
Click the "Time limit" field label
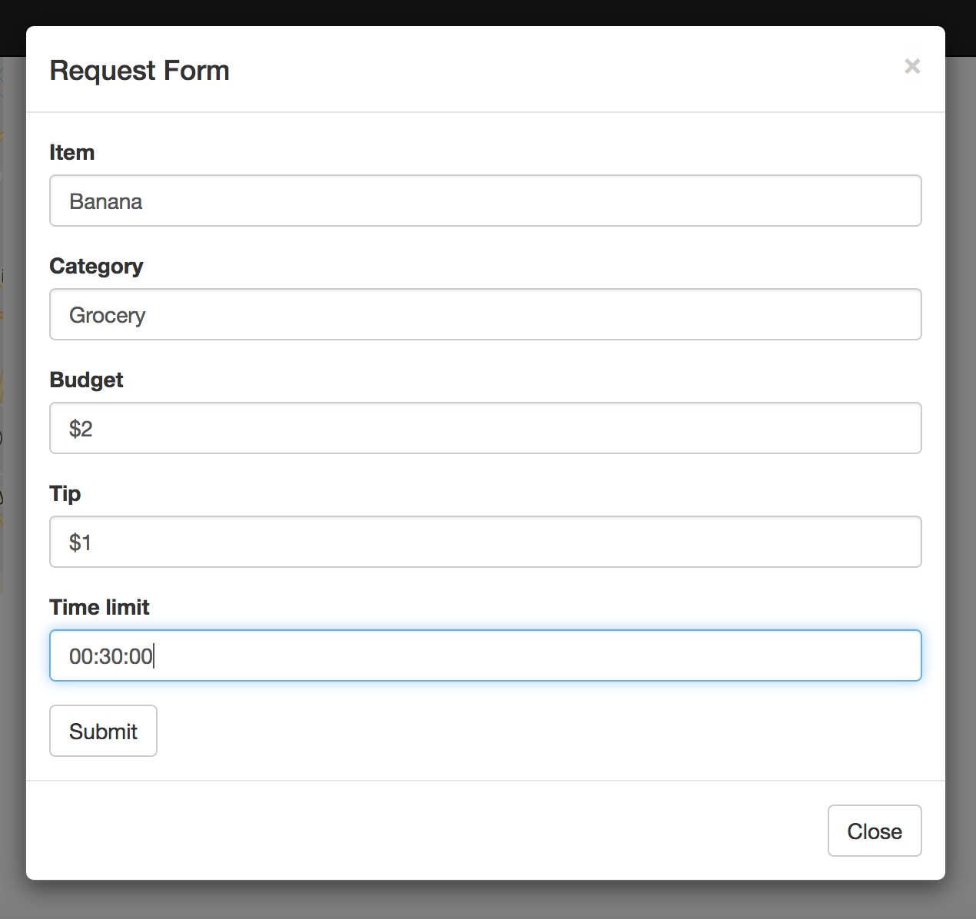(x=99, y=607)
